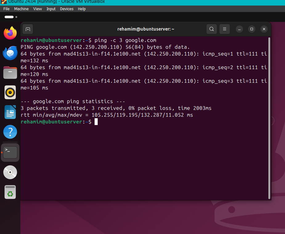This screenshot has width=285, height=234.
Task: Click the Terminal icon in the dock
Action: [10, 153]
